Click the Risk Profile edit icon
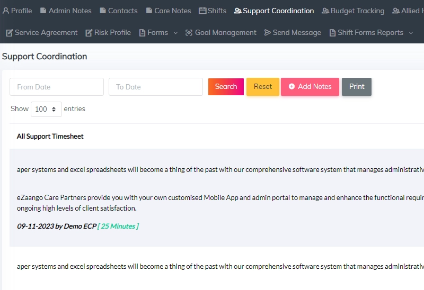Screen dimensions: 424x290 [x=89, y=33]
